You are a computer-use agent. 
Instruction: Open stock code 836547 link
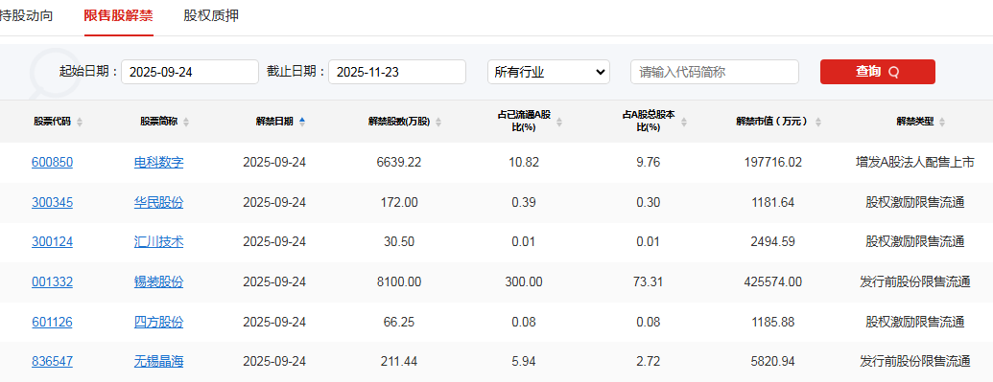[x=52, y=362]
